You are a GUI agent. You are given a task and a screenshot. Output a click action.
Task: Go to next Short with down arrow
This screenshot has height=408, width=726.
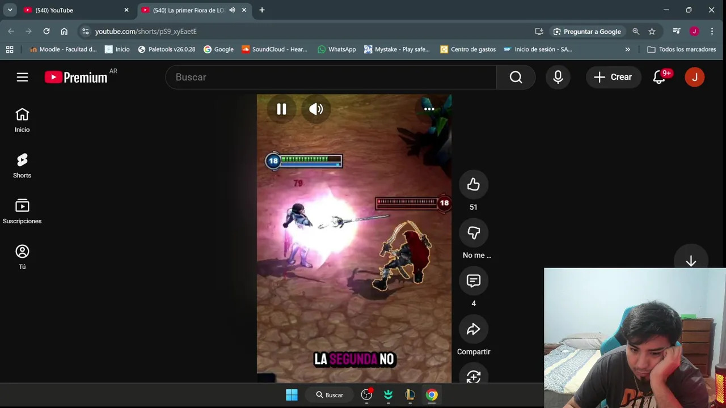(x=691, y=261)
